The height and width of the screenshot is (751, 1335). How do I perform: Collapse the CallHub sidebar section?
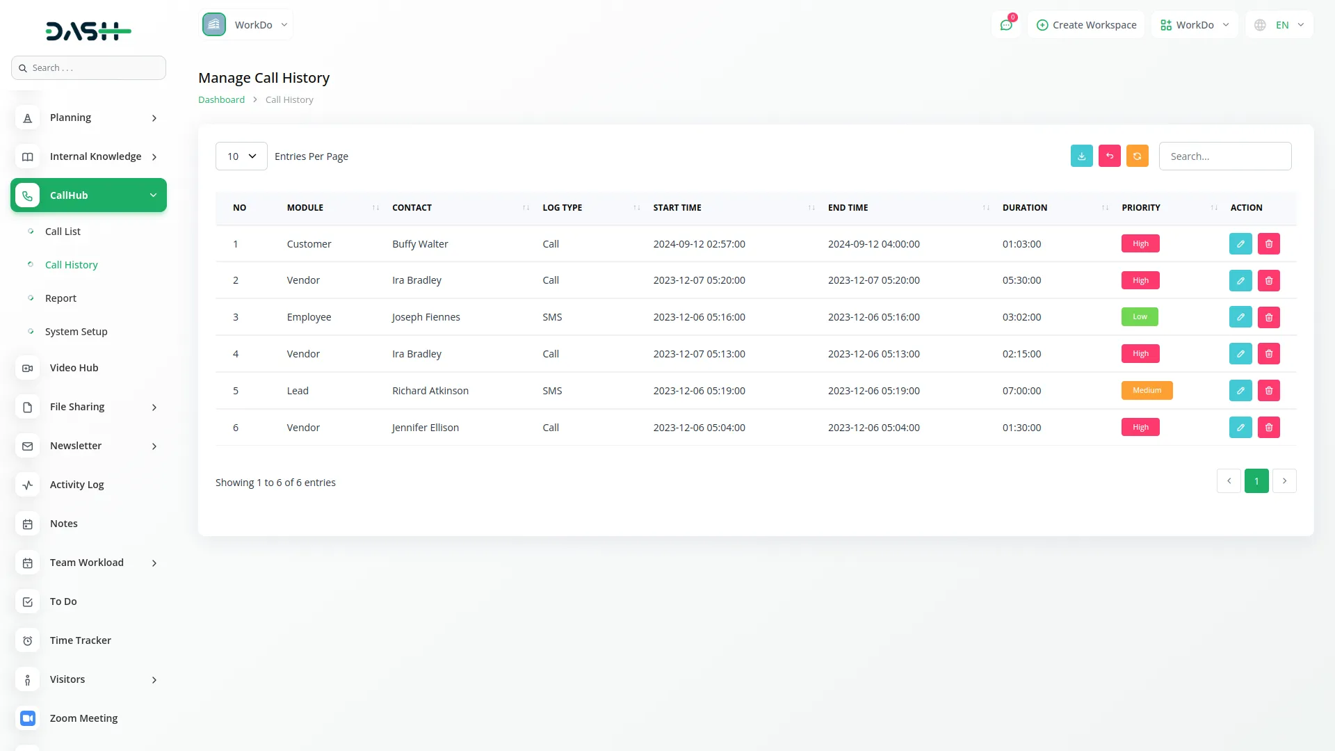click(88, 195)
